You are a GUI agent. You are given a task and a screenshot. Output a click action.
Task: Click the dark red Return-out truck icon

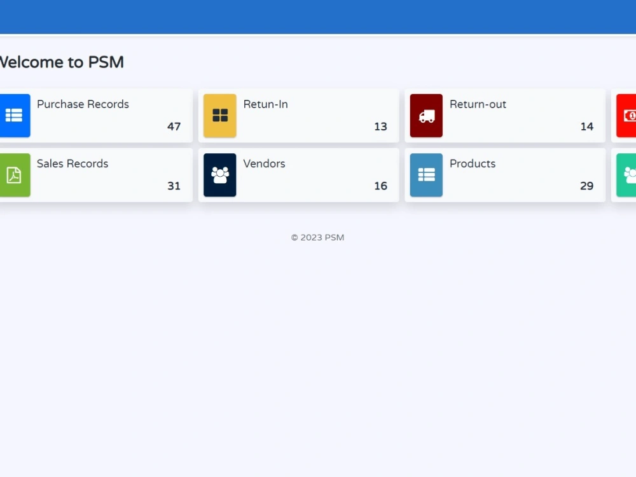coord(426,116)
